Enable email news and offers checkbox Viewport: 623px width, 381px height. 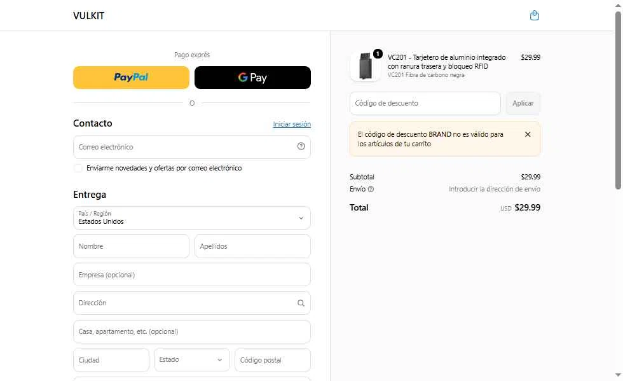(x=78, y=168)
